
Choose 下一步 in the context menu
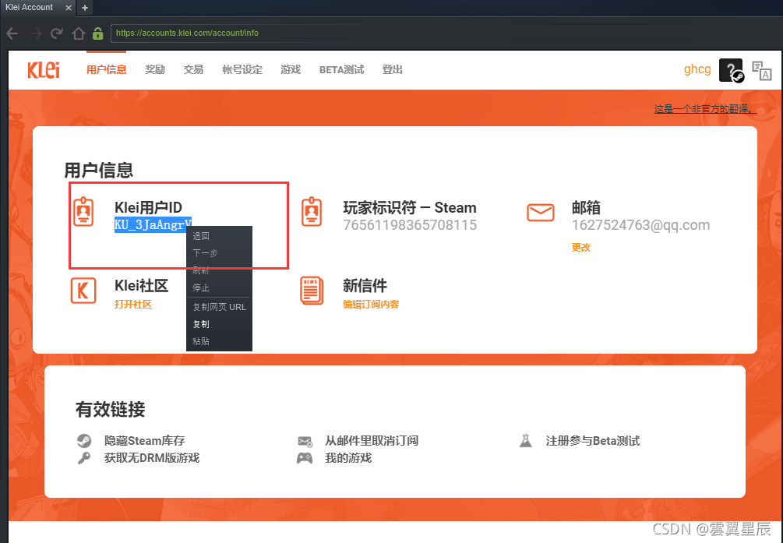click(x=219, y=253)
